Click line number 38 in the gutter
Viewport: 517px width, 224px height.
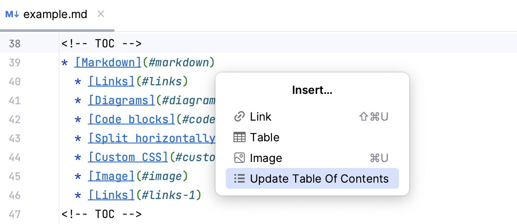coord(15,44)
